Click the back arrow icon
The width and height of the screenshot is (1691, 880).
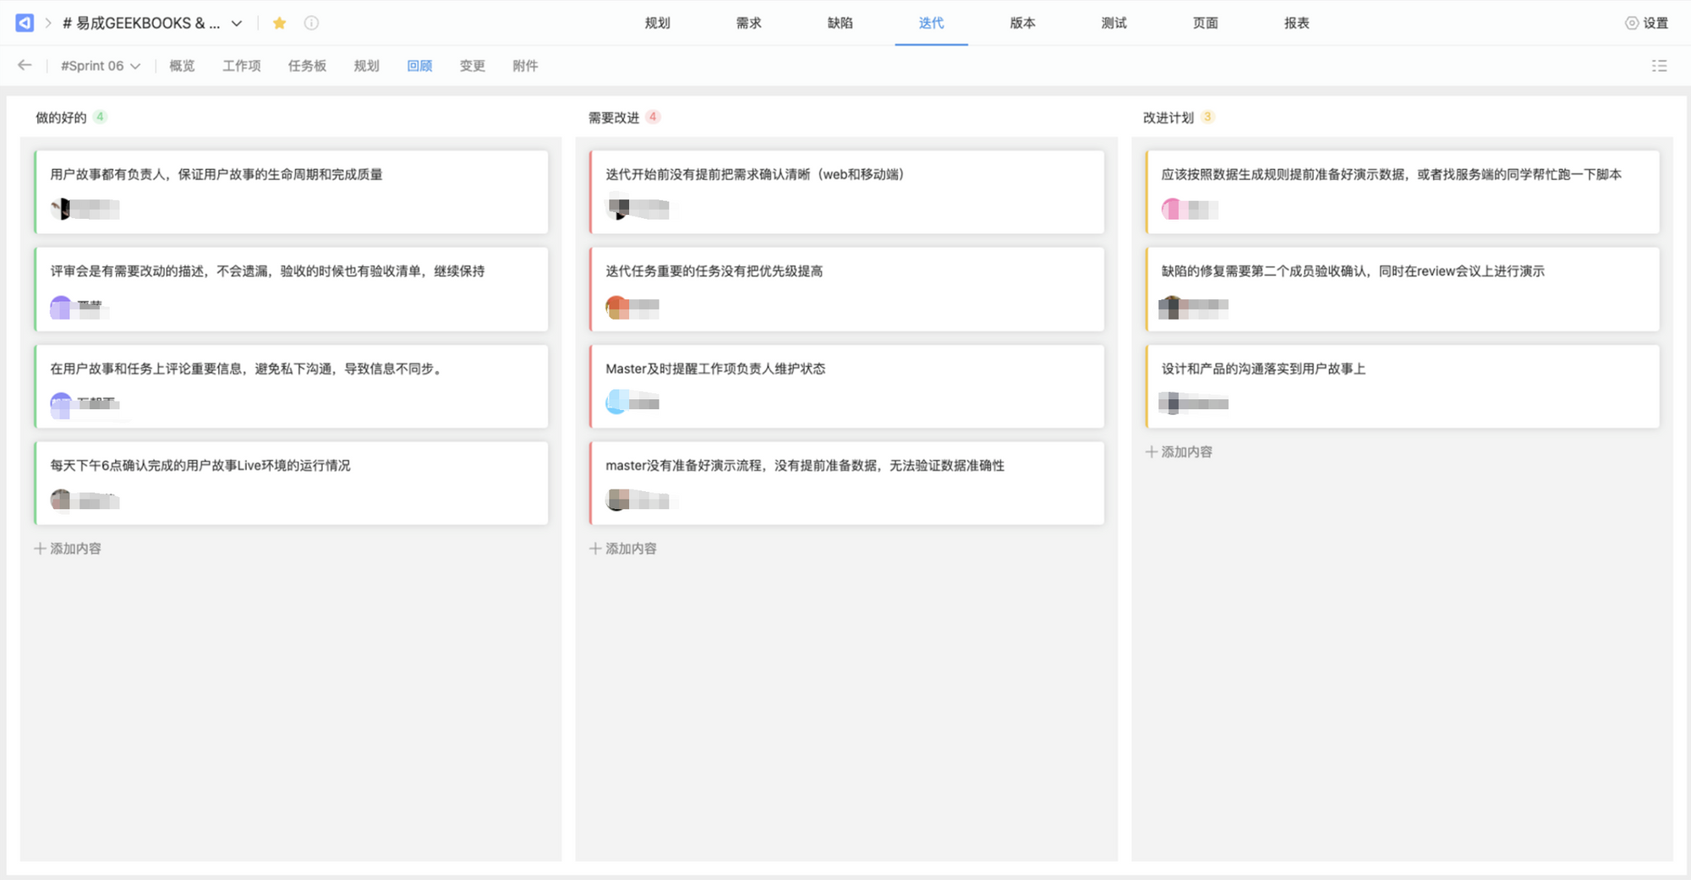25,65
